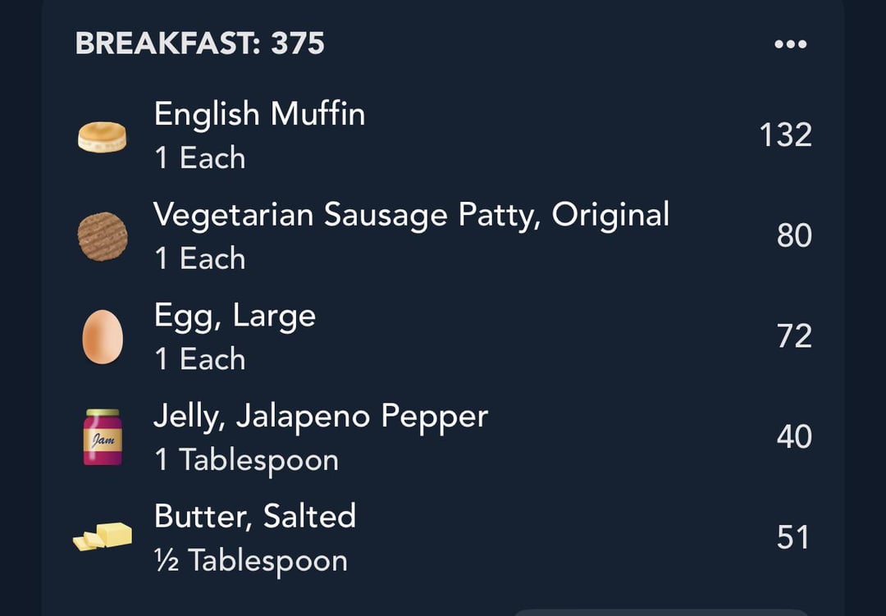The height and width of the screenshot is (616, 886).
Task: Select 1 Each under English Muffin
Action: tap(200, 157)
